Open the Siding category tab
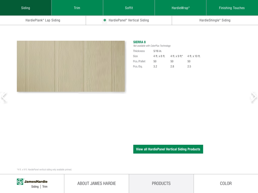This screenshot has width=258, height=193. click(26, 8)
